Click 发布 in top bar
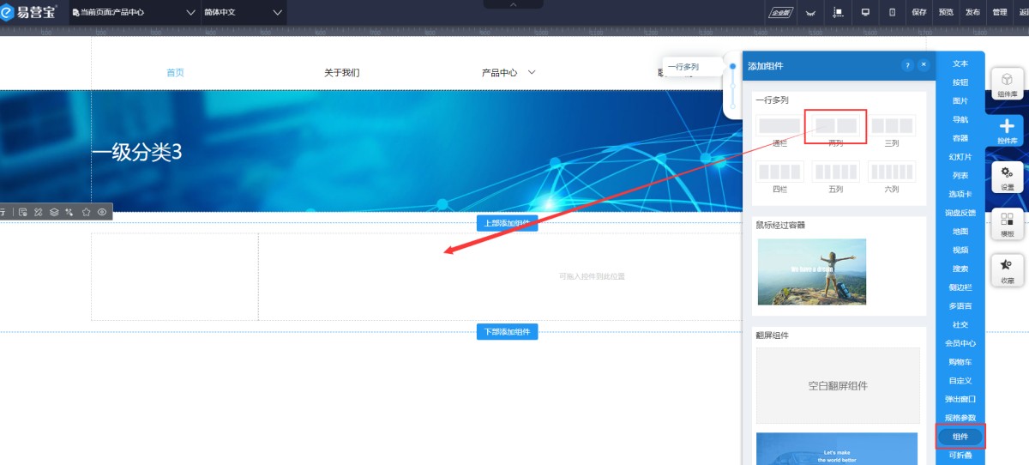The height and width of the screenshot is (465, 1029). 972,12
